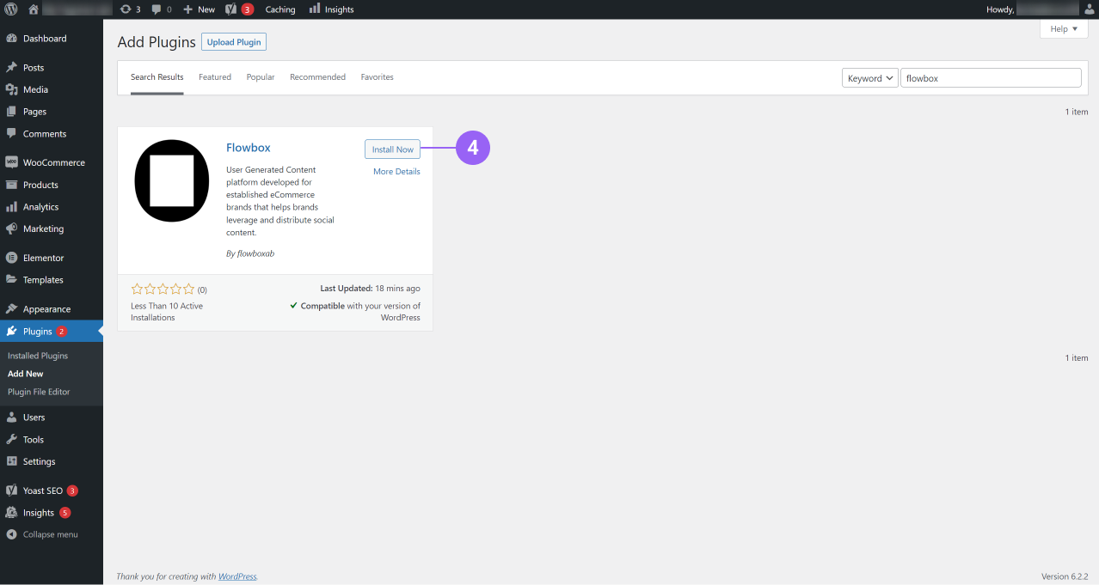Select Add New plugins submenu item

pyautogui.click(x=26, y=374)
